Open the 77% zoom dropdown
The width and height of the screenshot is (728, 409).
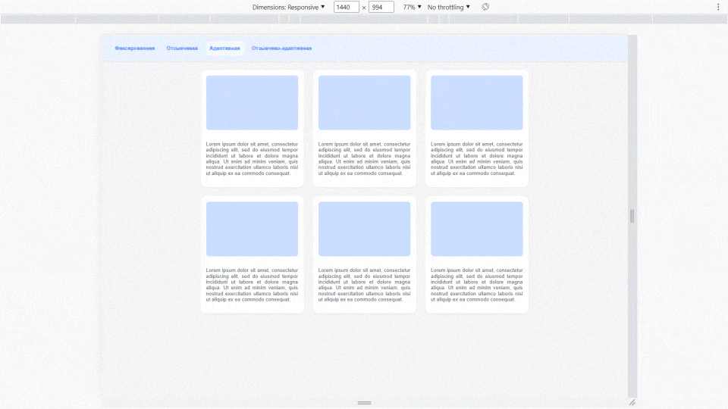pos(412,7)
